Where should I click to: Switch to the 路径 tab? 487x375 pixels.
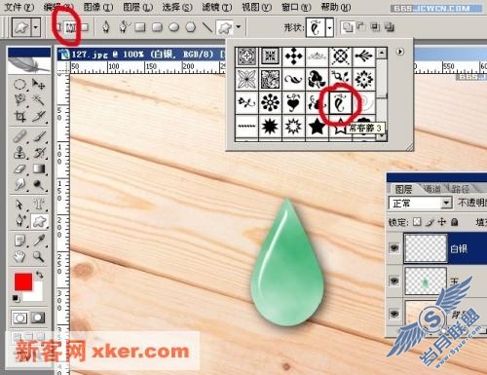click(x=460, y=189)
